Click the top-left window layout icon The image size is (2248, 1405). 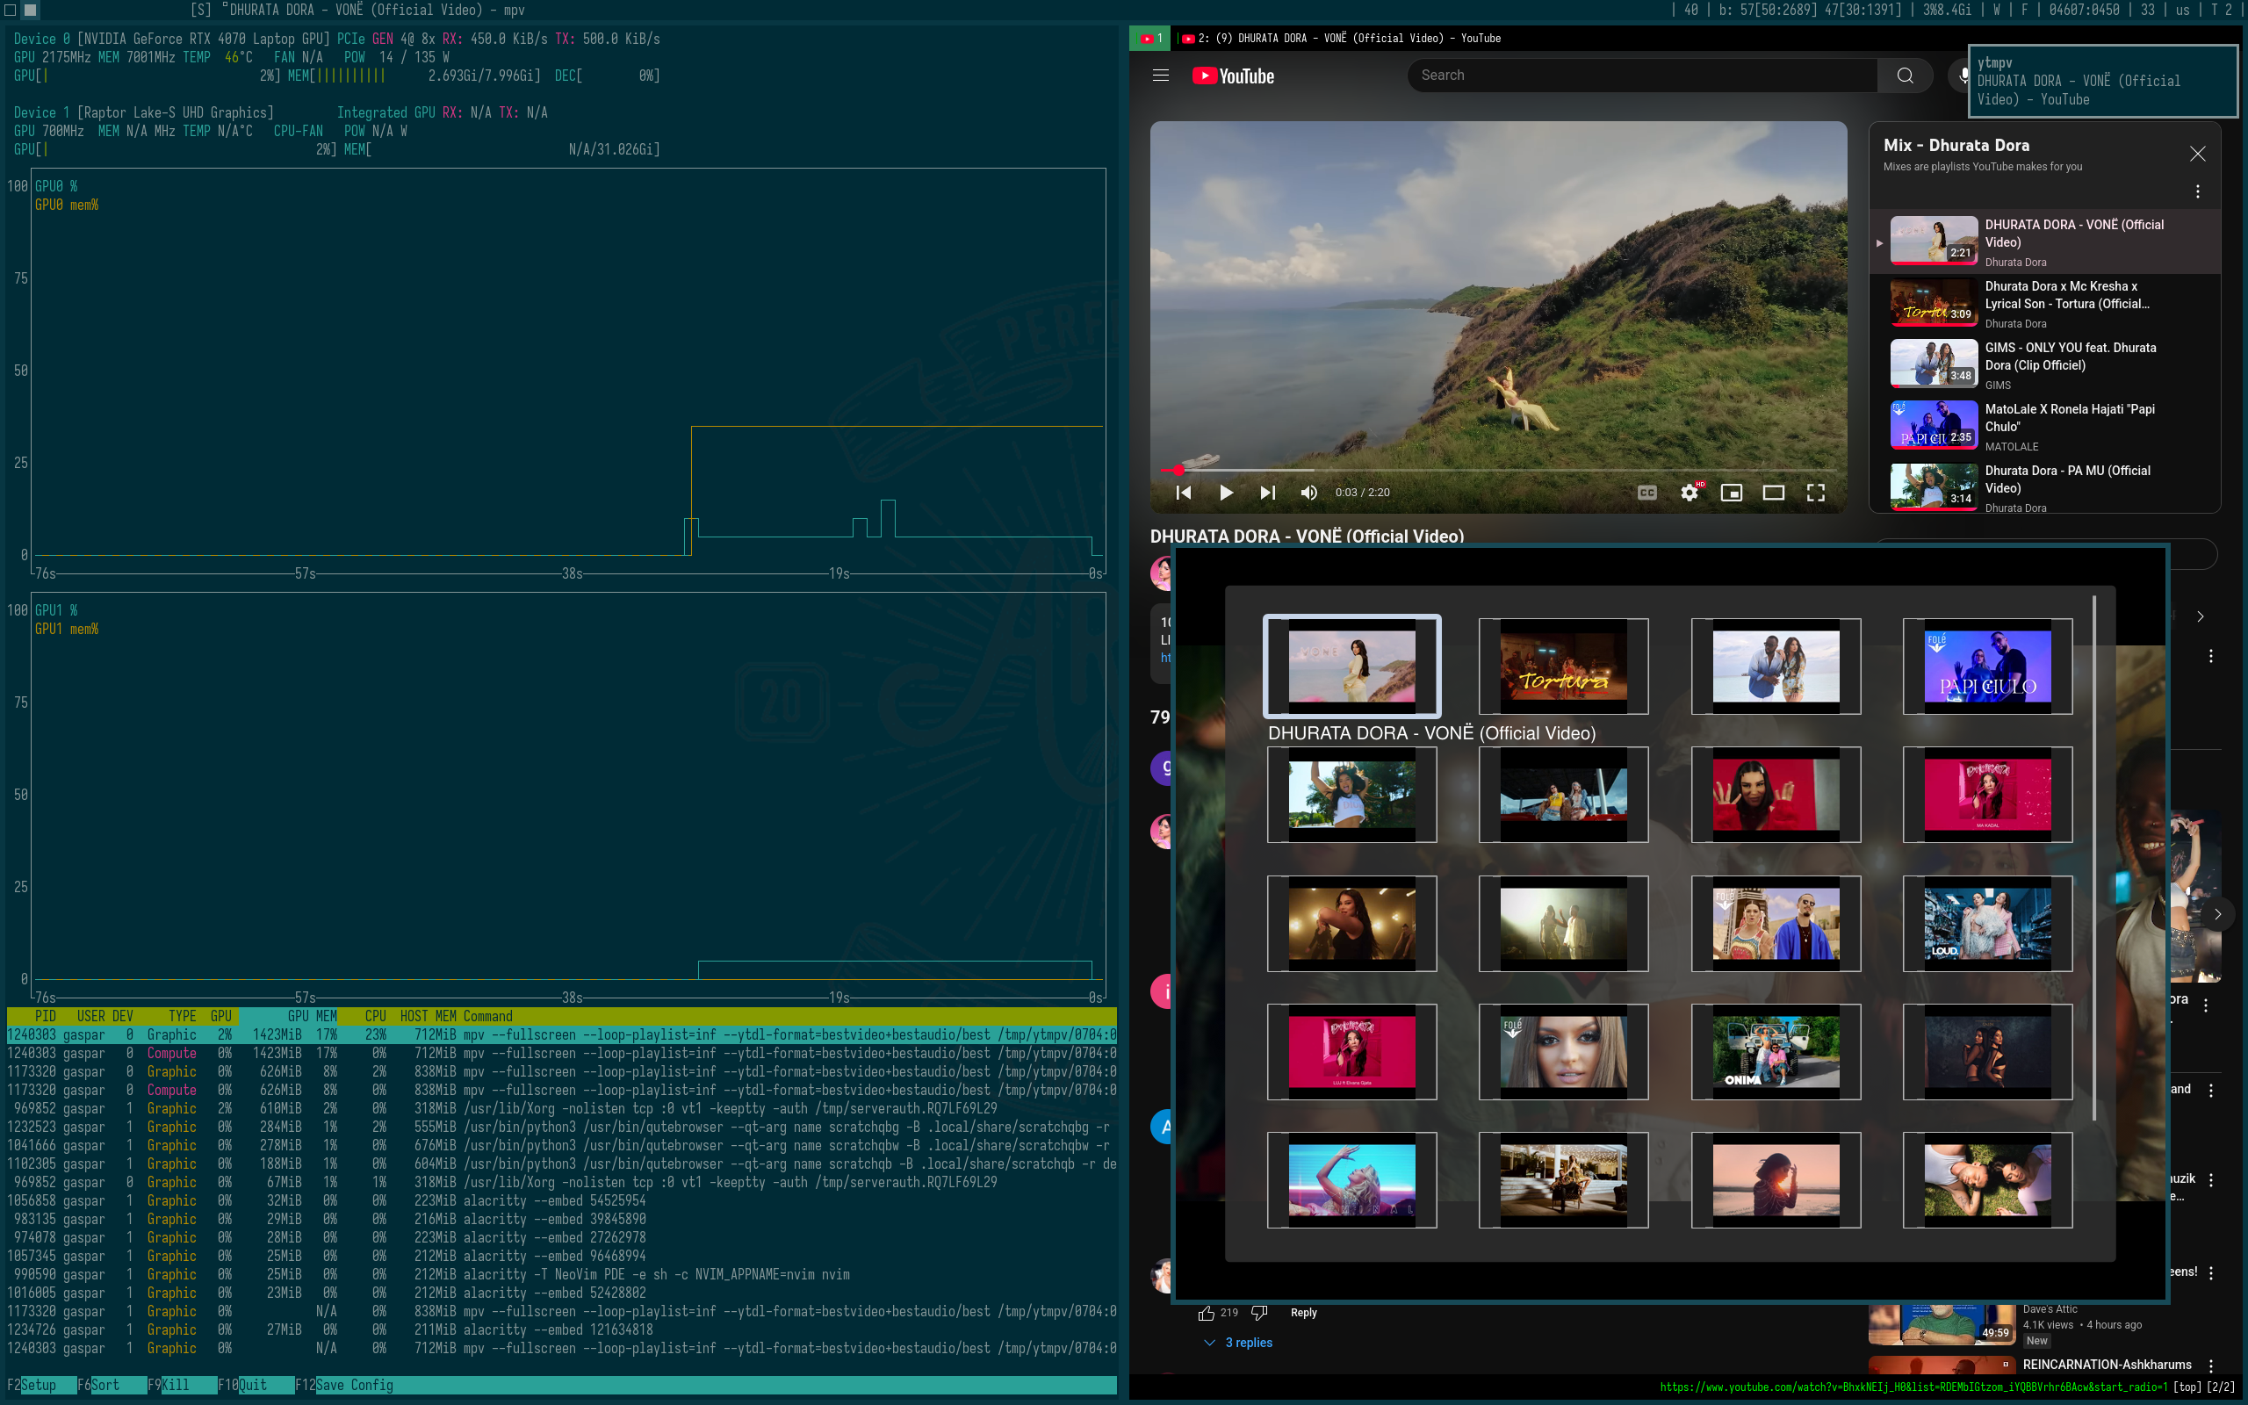click(11, 11)
